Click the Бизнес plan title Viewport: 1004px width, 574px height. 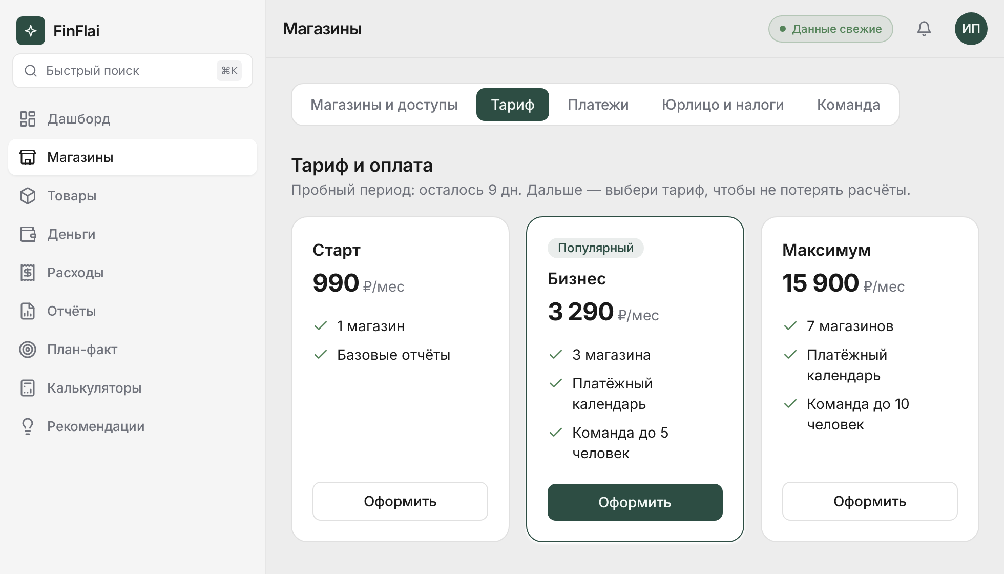pyautogui.click(x=577, y=279)
